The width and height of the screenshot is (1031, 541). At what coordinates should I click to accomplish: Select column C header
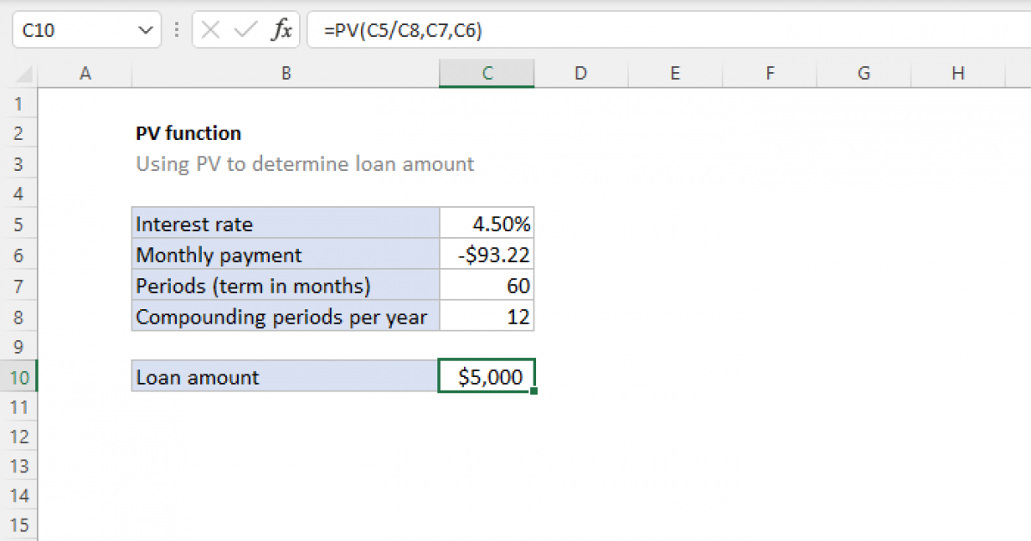pyautogui.click(x=486, y=74)
